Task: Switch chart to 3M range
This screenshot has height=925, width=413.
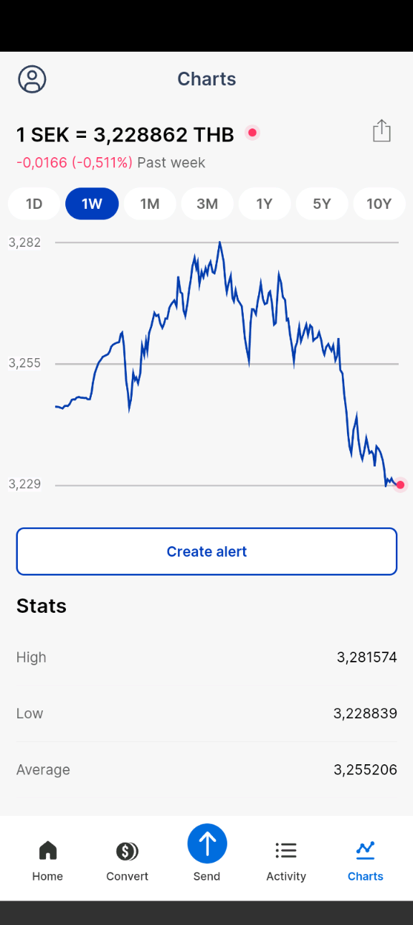Action: click(207, 204)
